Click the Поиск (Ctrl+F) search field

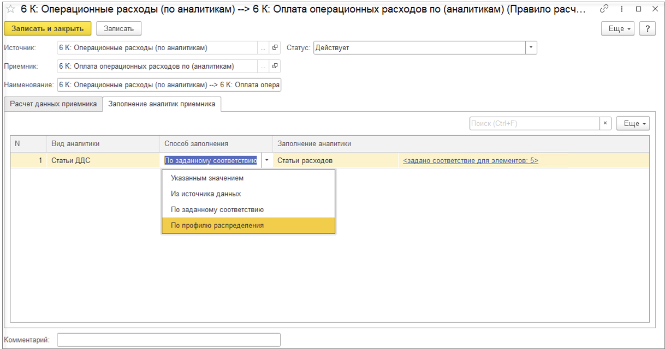(x=535, y=123)
